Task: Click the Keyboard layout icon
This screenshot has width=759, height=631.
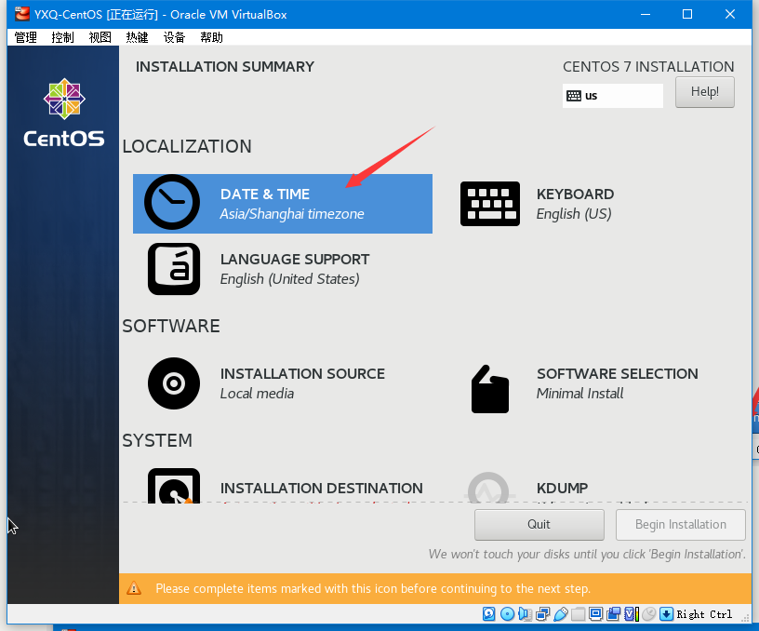Action: [489, 203]
